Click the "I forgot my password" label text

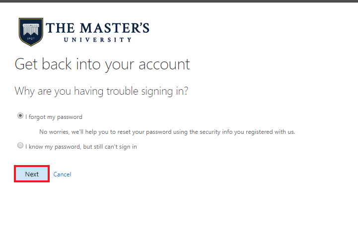click(x=54, y=117)
